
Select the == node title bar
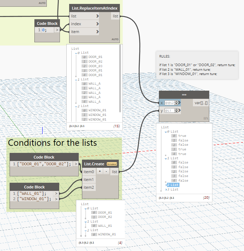point(184,95)
